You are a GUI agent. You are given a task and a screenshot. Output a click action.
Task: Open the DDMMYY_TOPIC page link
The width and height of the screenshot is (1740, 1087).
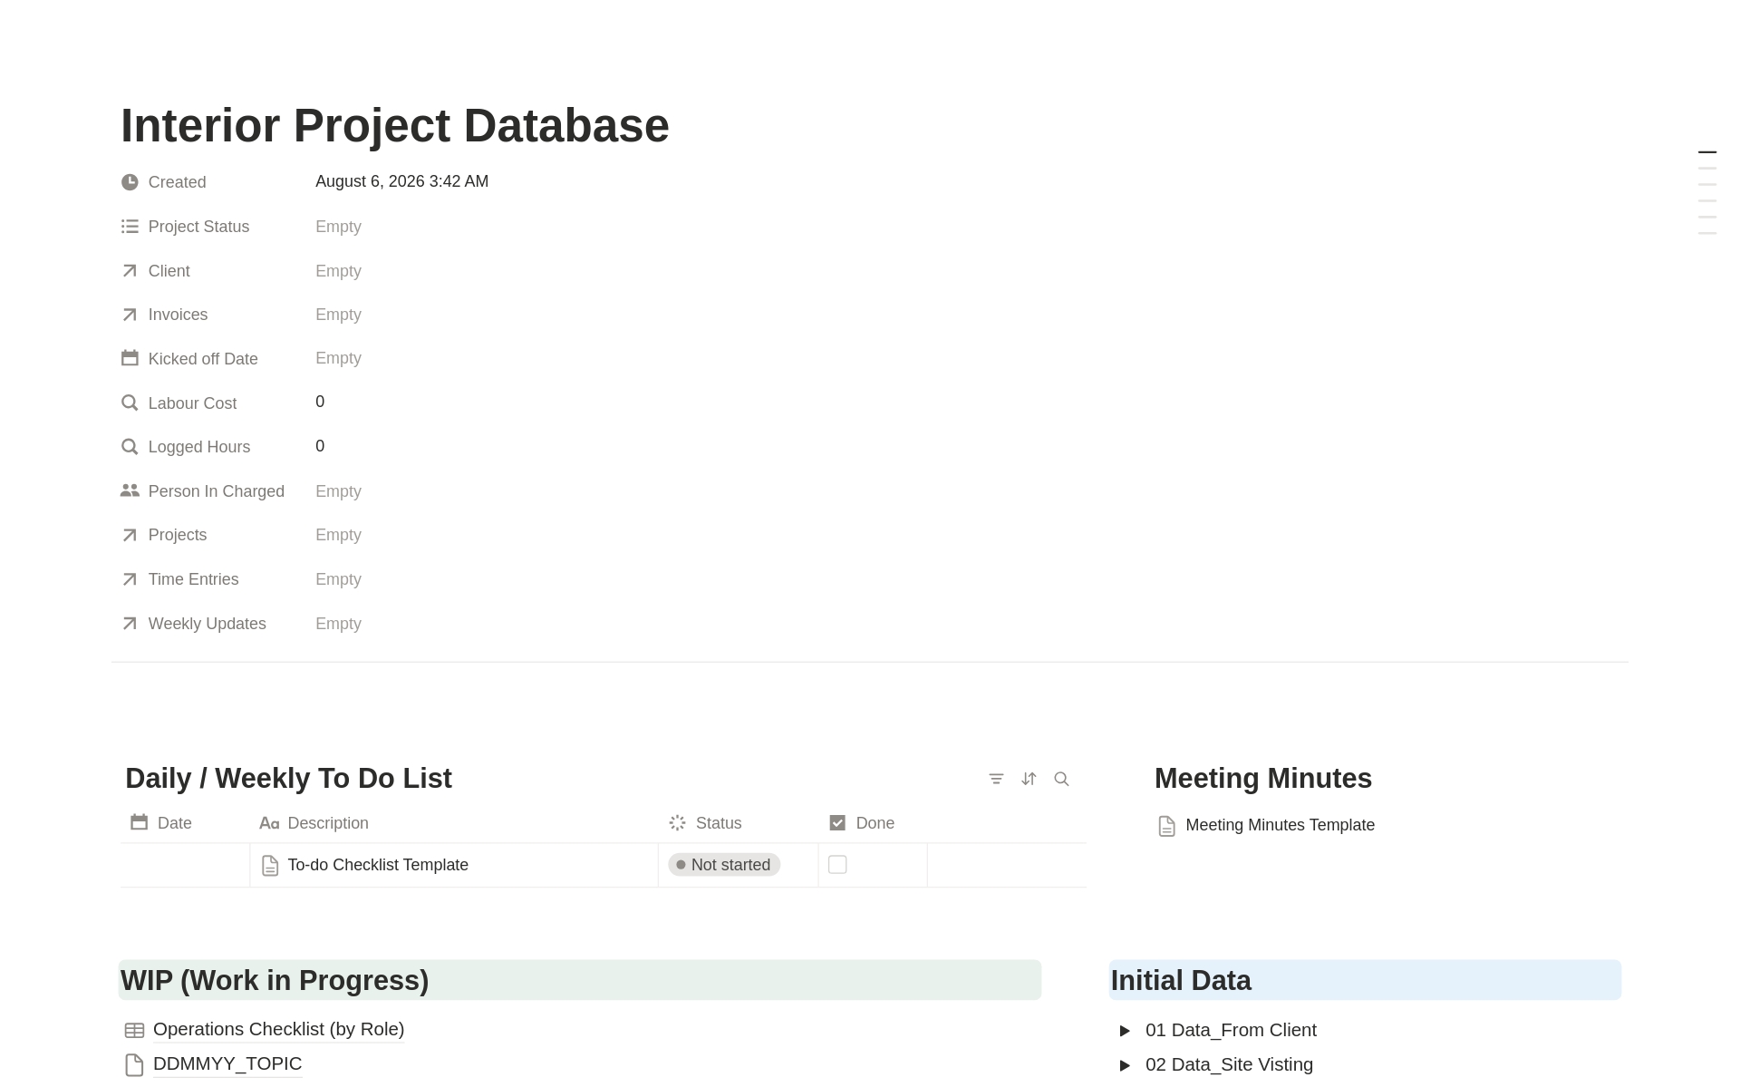coord(227,1063)
